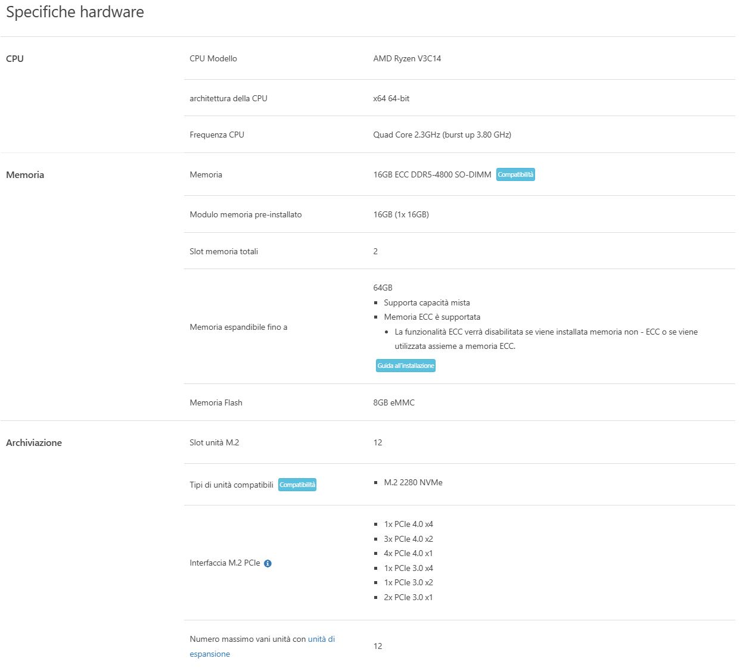Open the Compatibilità badge next to memory spec
Viewport: 746px width, 671px height.
515,174
